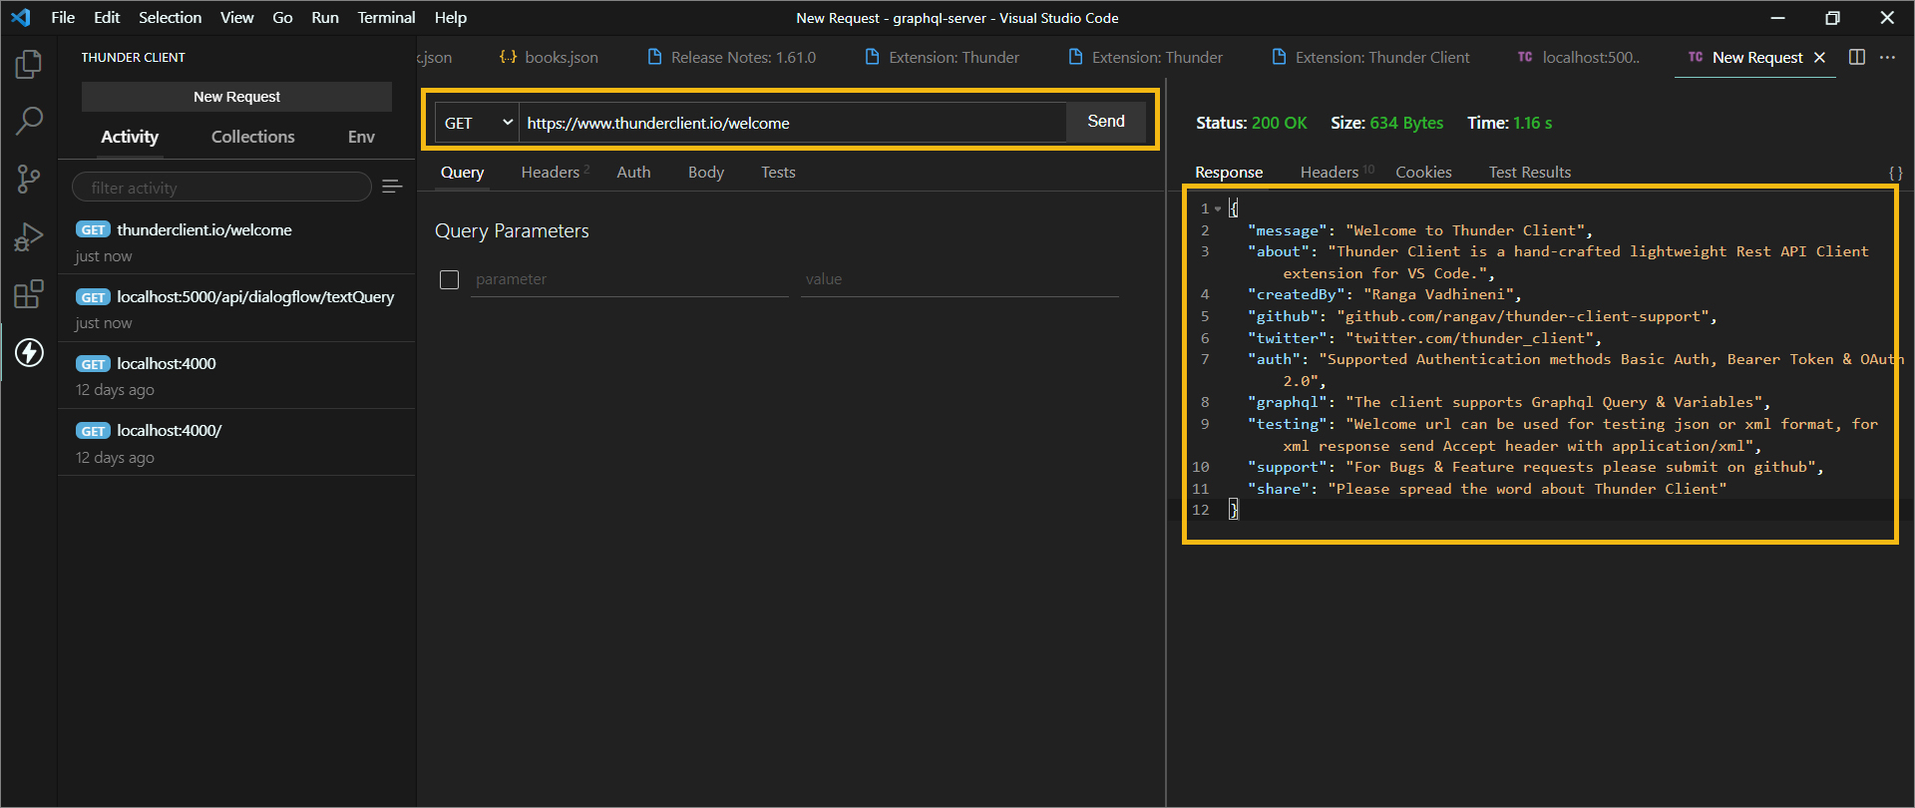
Task: Switch to Release Notes: 1.61.0 tab
Action: pos(732,57)
